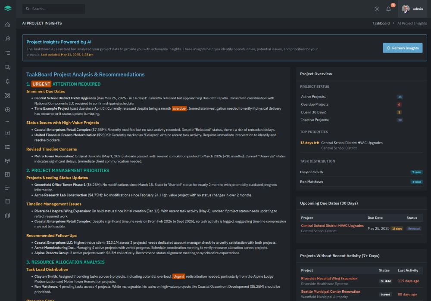Open Seattle Municipal Center Renovation project link
Image resolution: width=431 pixels, height=301 pixels.
click(331, 292)
